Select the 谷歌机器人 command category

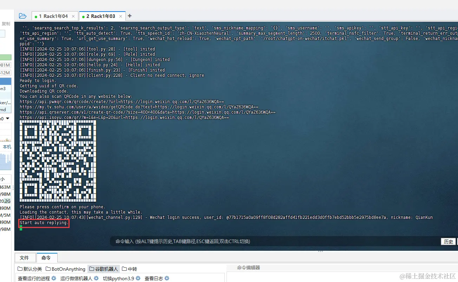click(104, 269)
